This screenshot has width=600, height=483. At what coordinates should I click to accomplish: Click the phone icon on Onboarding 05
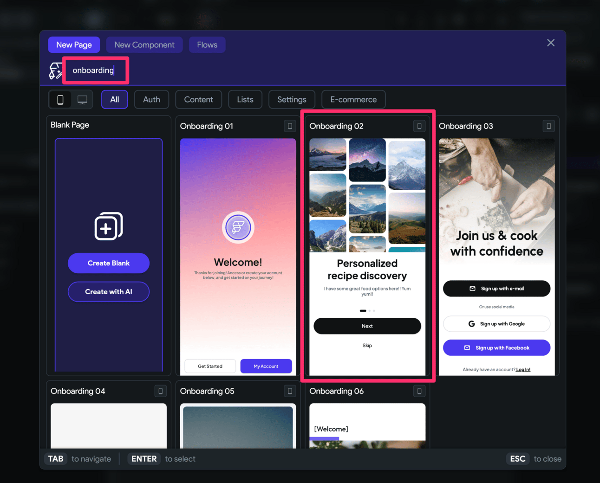point(290,391)
